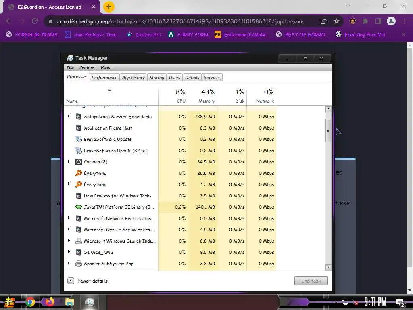Open the File menu in Task Manager
413x310 pixels.
pos(70,68)
